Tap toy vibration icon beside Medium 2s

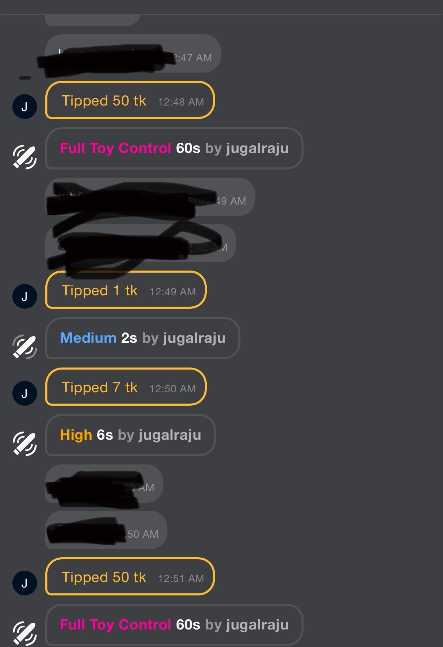(25, 347)
